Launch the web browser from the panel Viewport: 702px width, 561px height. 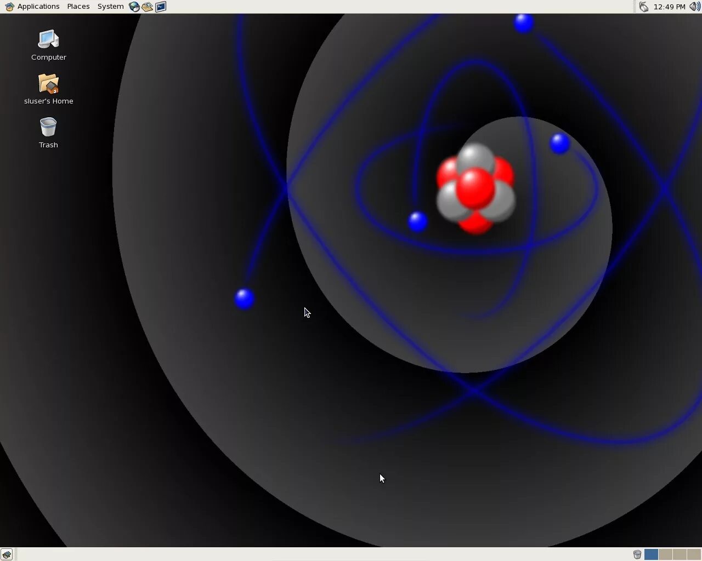[134, 7]
